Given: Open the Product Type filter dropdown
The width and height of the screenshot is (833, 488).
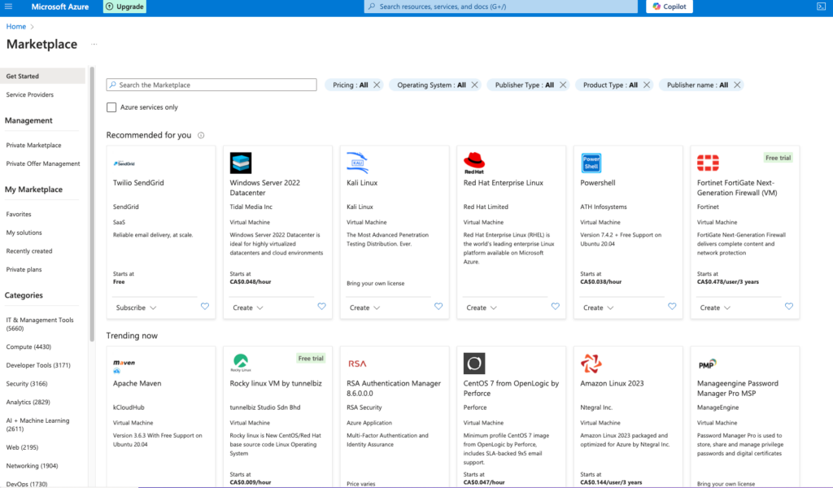Looking at the screenshot, I should [610, 85].
